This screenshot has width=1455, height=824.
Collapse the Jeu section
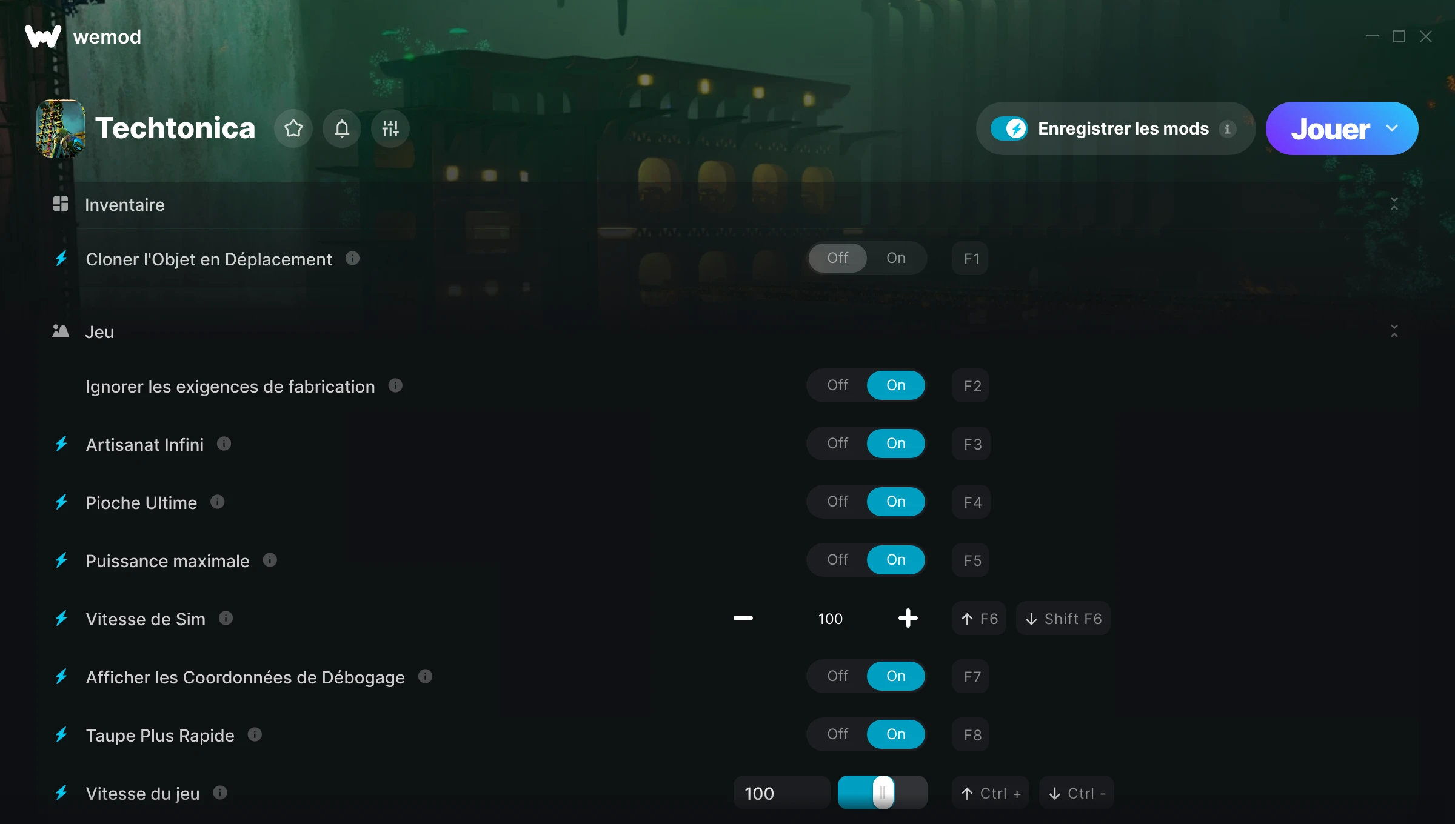pyautogui.click(x=1394, y=331)
